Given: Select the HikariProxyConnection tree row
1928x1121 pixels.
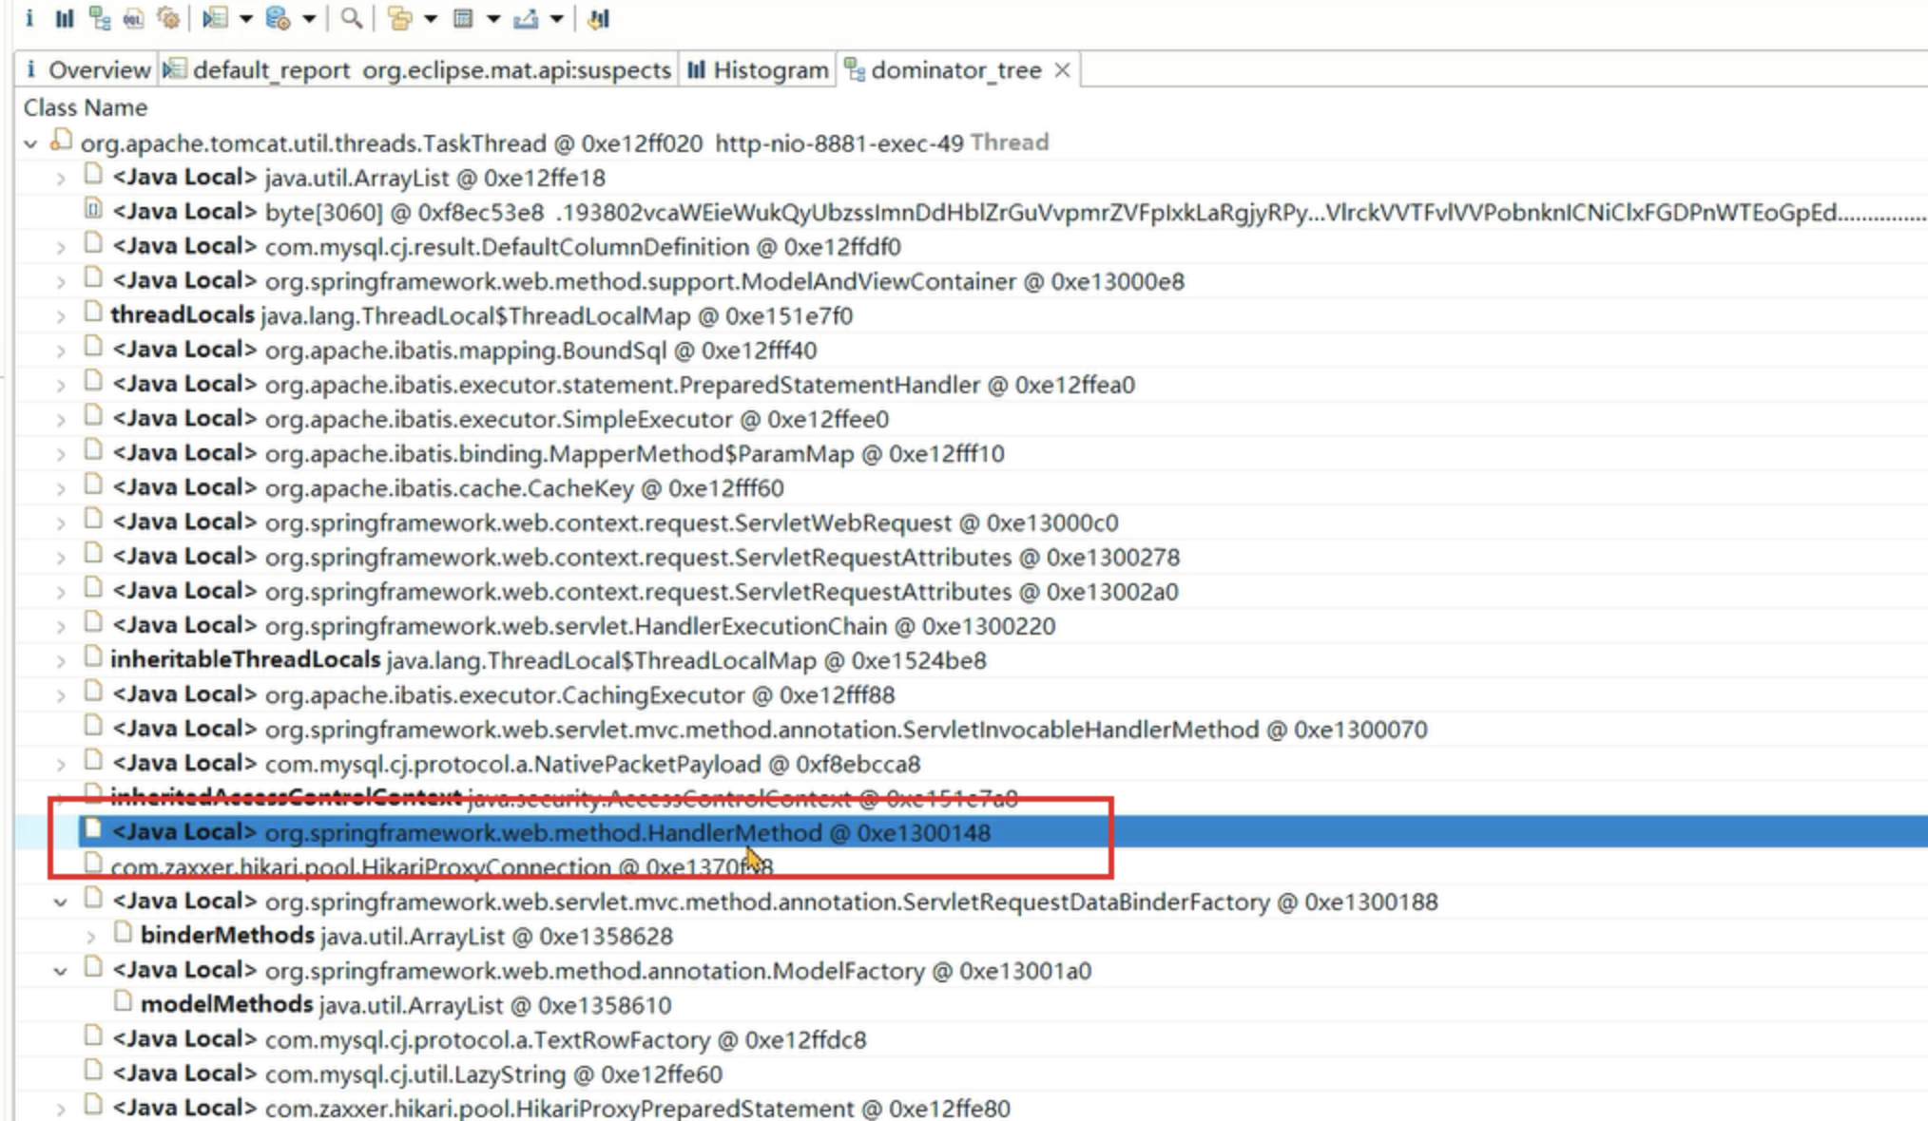Looking at the screenshot, I should pyautogui.click(x=359, y=867).
